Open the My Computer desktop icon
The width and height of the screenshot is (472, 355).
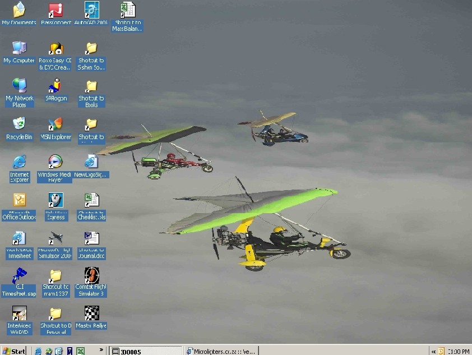click(19, 52)
